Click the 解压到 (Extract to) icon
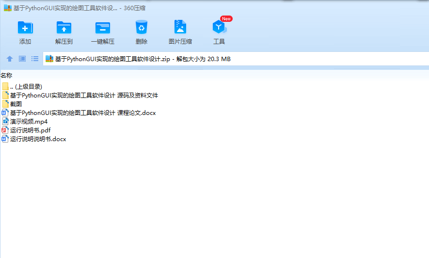This screenshot has width=429, height=258. click(x=64, y=27)
